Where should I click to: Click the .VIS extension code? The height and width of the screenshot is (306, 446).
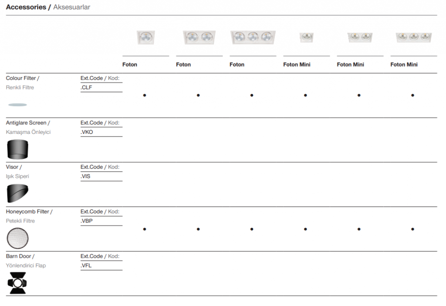86,176
